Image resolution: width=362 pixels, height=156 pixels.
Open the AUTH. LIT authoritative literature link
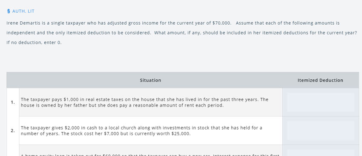pyautogui.click(x=23, y=11)
